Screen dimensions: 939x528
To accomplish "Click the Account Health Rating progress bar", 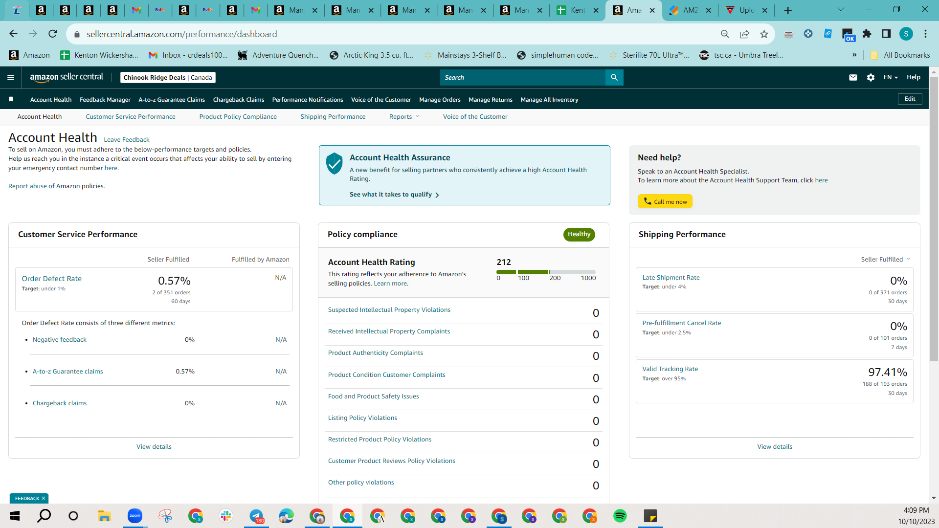I will coord(546,272).
